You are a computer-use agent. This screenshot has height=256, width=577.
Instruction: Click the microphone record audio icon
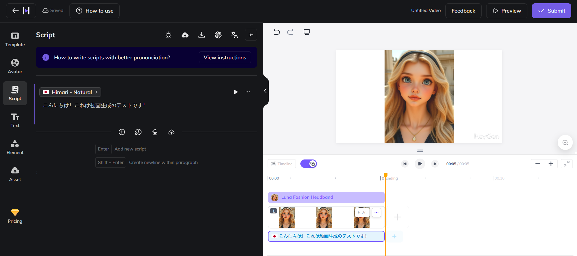[x=155, y=132]
